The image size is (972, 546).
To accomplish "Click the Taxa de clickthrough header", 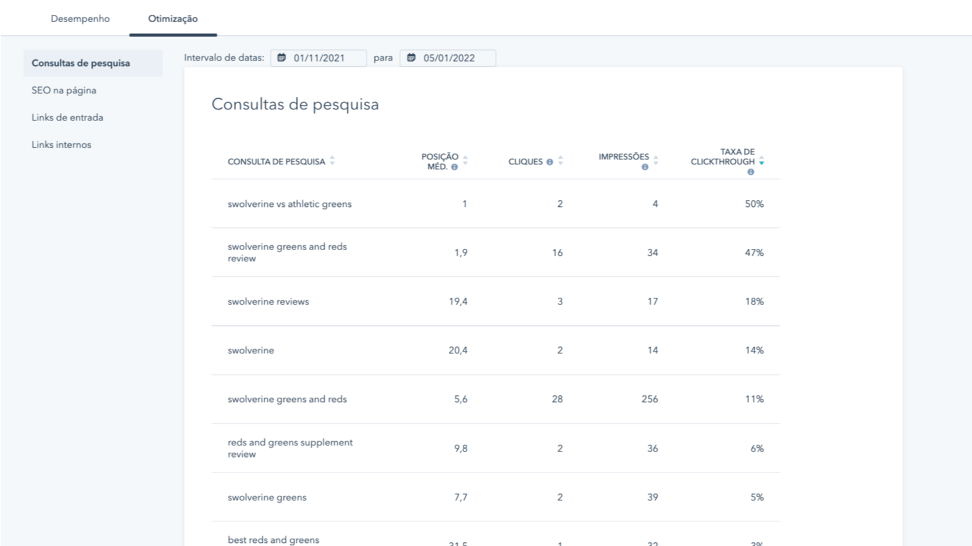I will coord(723,157).
